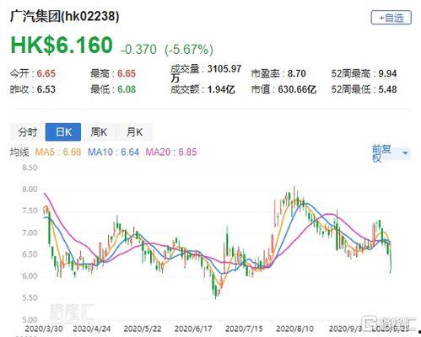Click MA20 : 6.85 legend label
Viewport: 421px width, 337px height.
click(171, 152)
